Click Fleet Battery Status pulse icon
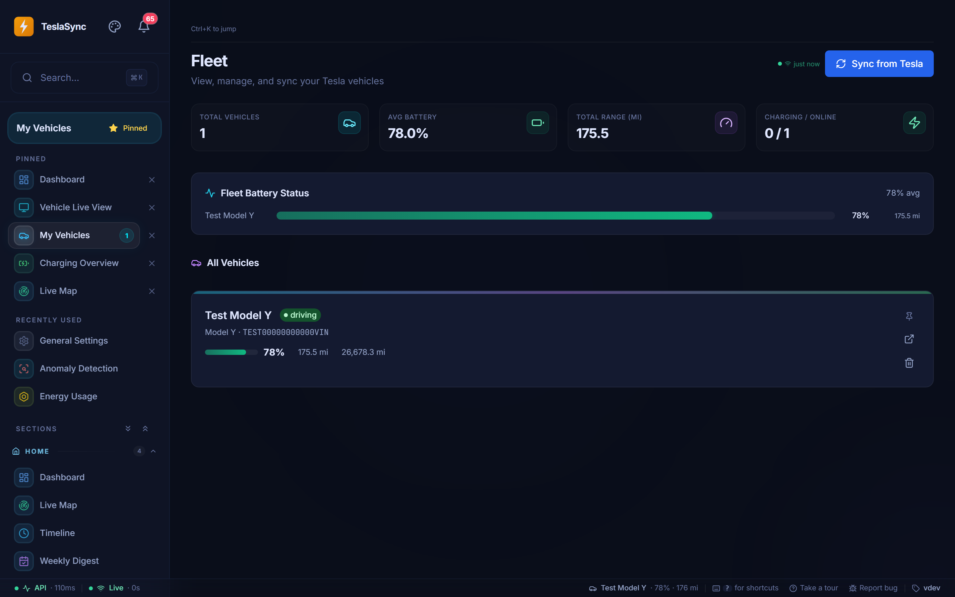 (210, 193)
